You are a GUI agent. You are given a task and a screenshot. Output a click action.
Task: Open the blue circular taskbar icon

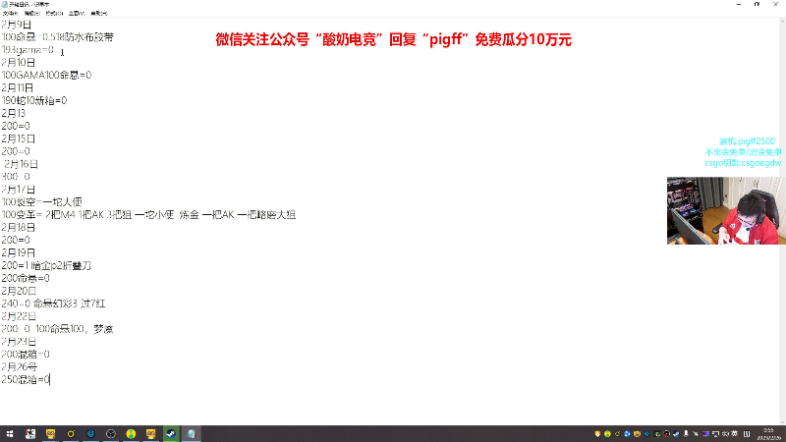pyautogui.click(x=90, y=434)
